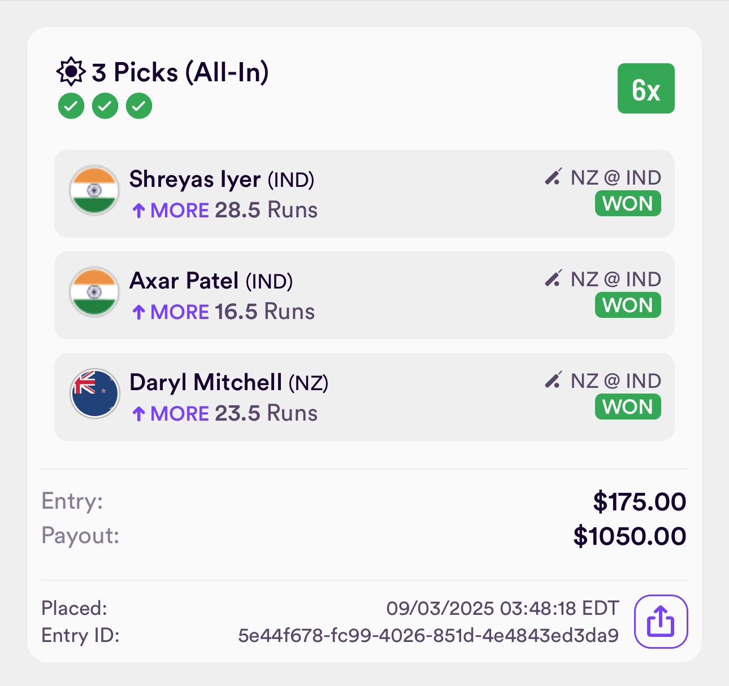Image resolution: width=729 pixels, height=686 pixels.
Task: Click cricket bat icon in Axar Patel row
Action: coord(553,278)
